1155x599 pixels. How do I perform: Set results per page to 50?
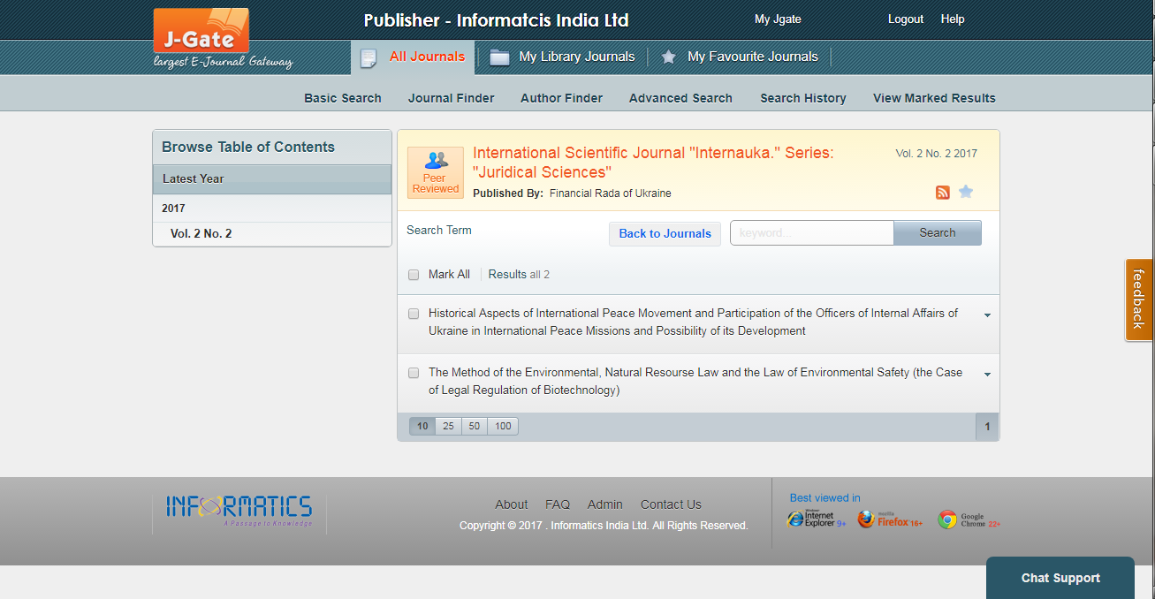click(475, 426)
